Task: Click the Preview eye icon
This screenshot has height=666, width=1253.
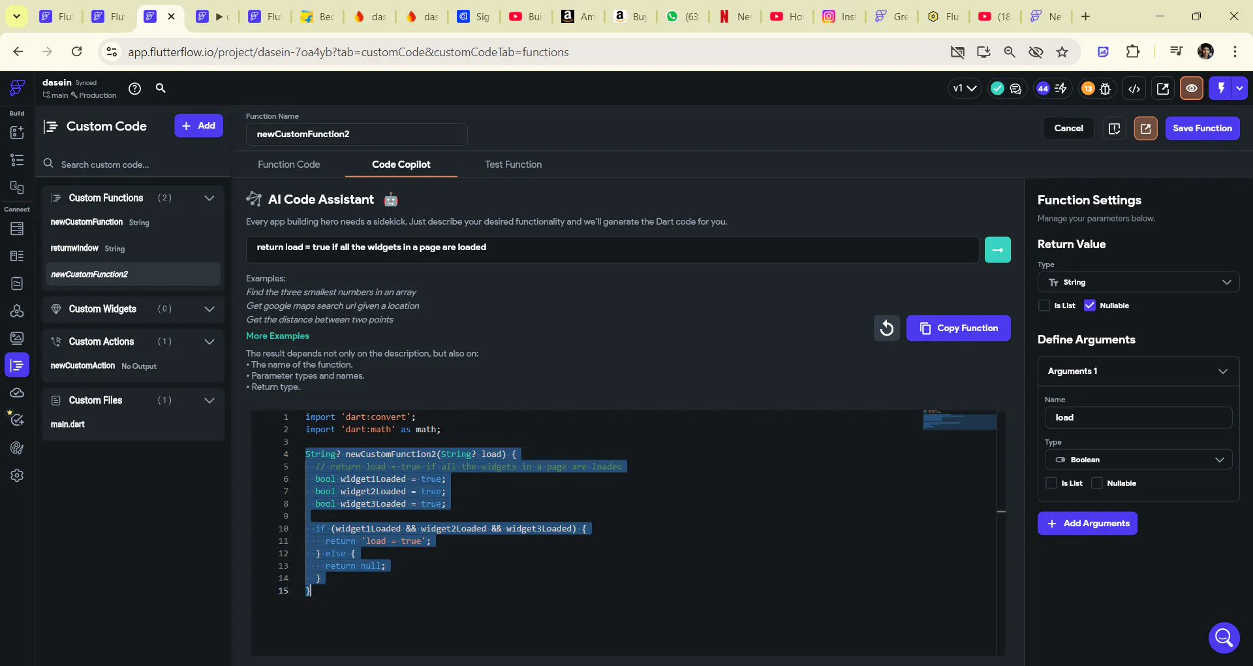Action: 1192,89
